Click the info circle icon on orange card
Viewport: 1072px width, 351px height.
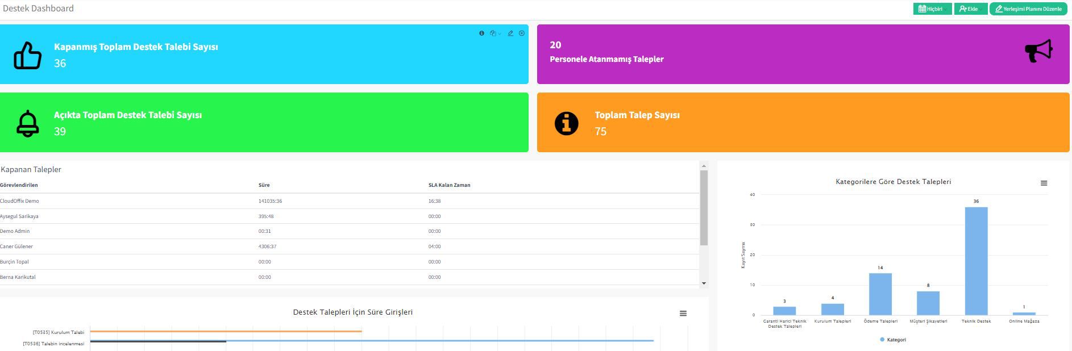tap(566, 123)
